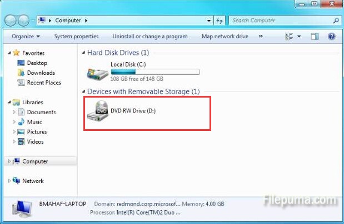This screenshot has width=344, height=224.
Task: Show more toolbar commands chevron
Action: point(261,37)
